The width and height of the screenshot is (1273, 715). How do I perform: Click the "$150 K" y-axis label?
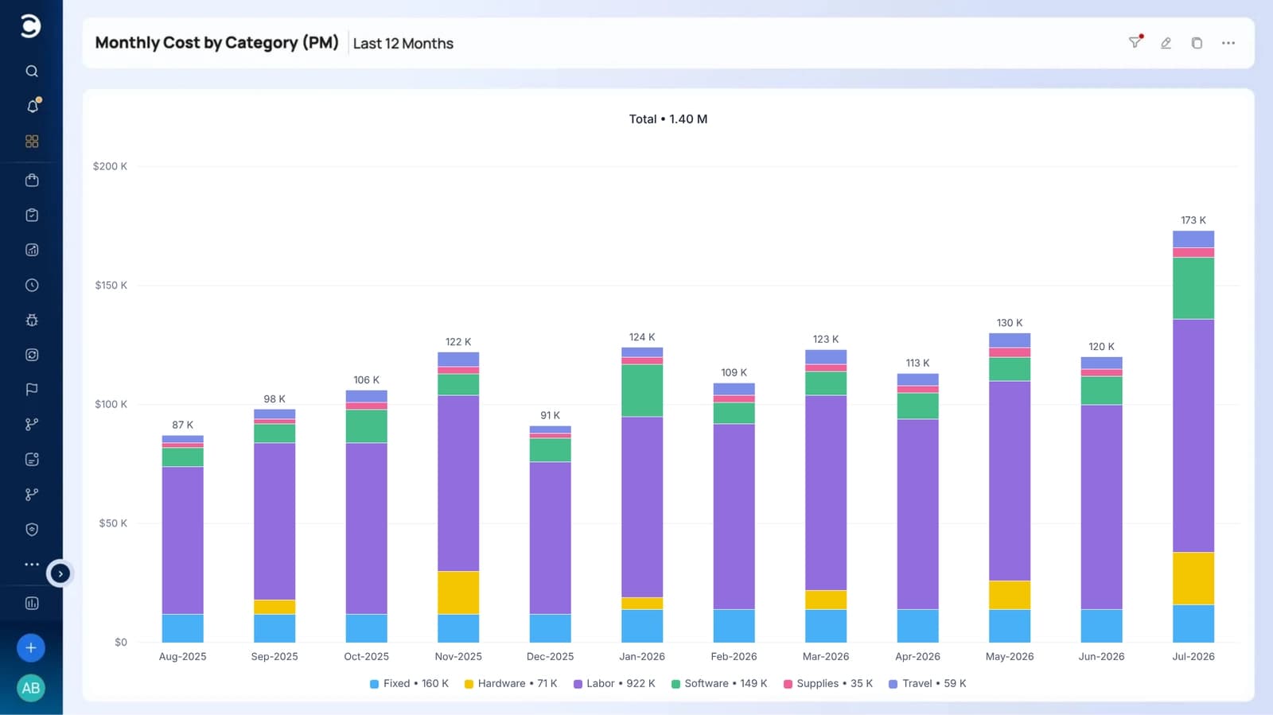(111, 286)
